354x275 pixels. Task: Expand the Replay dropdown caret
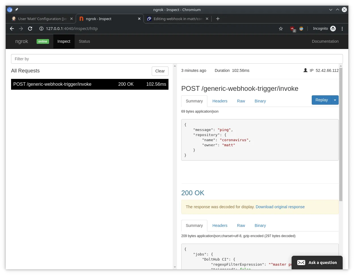pos(335,100)
